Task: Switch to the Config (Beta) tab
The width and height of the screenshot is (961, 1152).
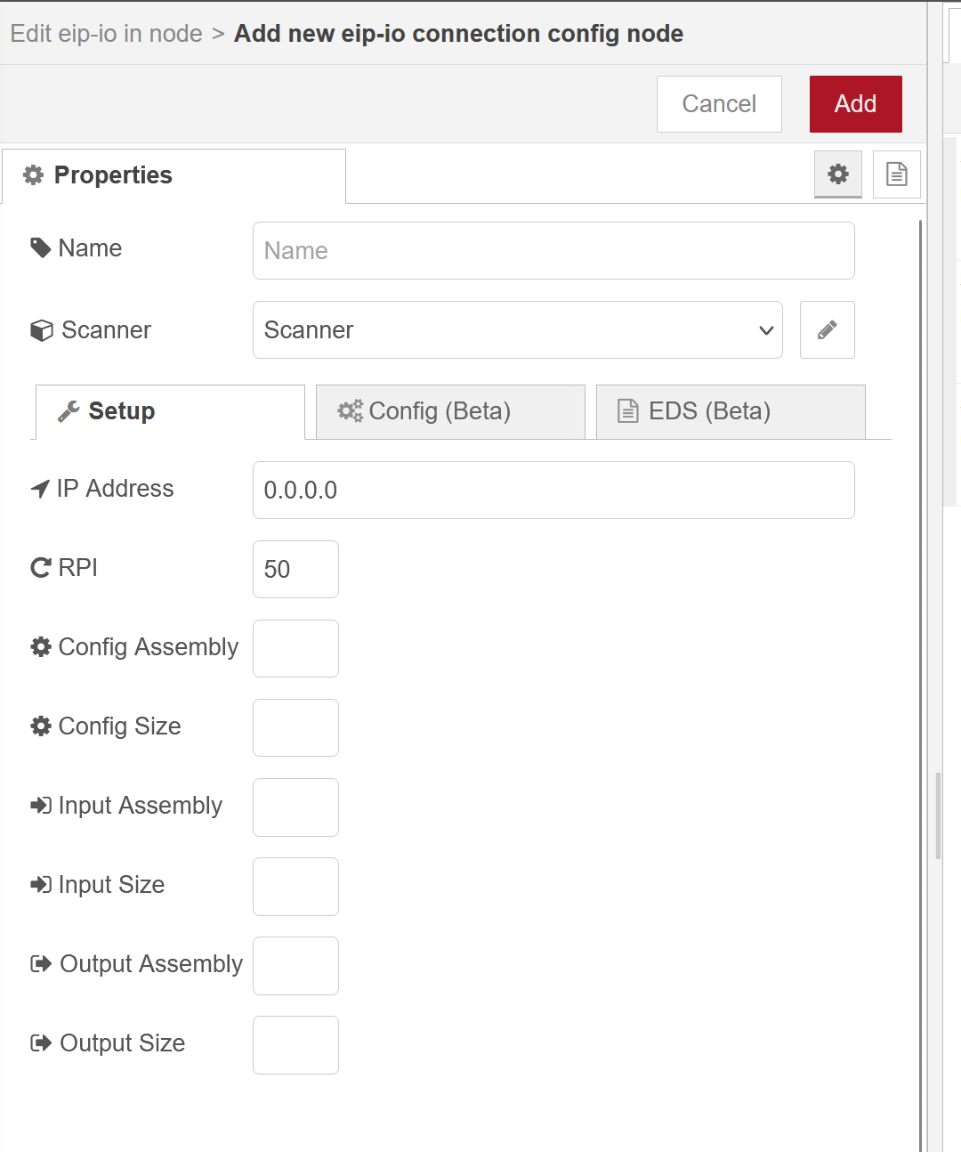Action: coord(450,411)
